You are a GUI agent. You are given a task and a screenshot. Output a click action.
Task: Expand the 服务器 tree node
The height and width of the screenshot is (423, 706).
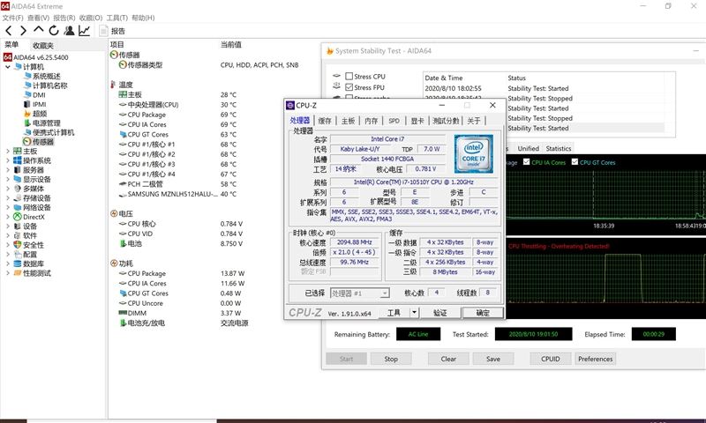point(8,170)
